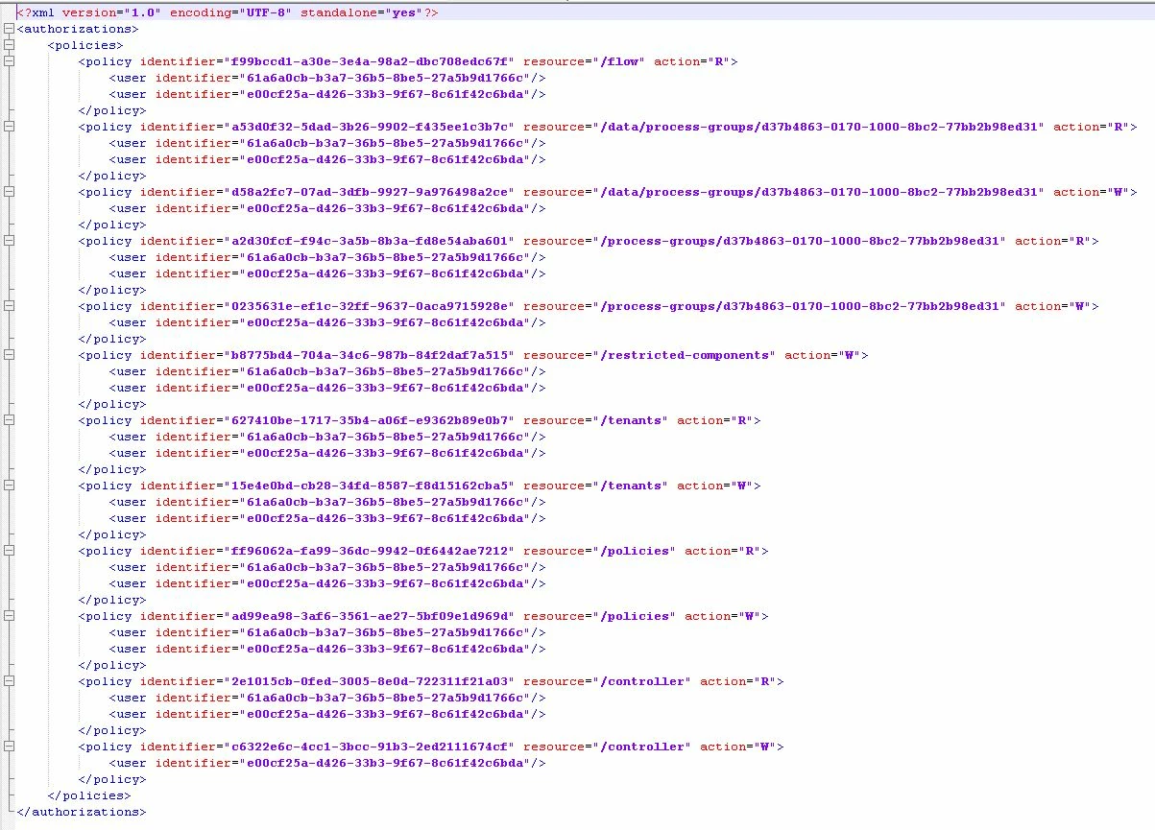Image resolution: width=1155 pixels, height=830 pixels.
Task: Collapse the /tenants read policy fold marker
Action: 9,420
